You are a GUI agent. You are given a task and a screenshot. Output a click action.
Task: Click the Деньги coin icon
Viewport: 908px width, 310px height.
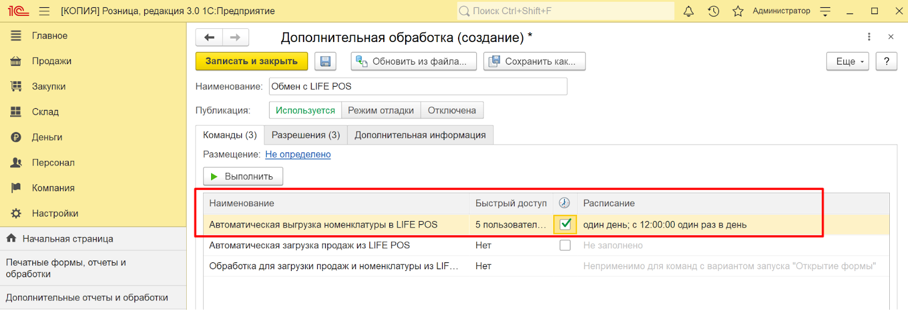(16, 137)
